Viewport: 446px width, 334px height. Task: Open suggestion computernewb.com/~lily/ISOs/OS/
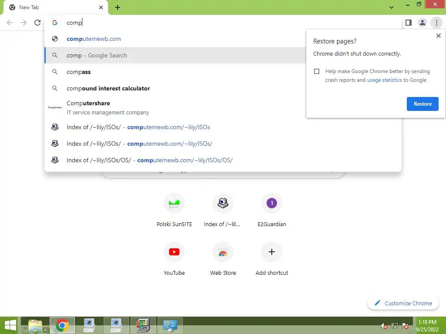pos(223,160)
